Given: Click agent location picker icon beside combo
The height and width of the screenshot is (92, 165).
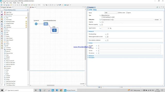Looking at the screenshot, I should (x=111, y=28).
